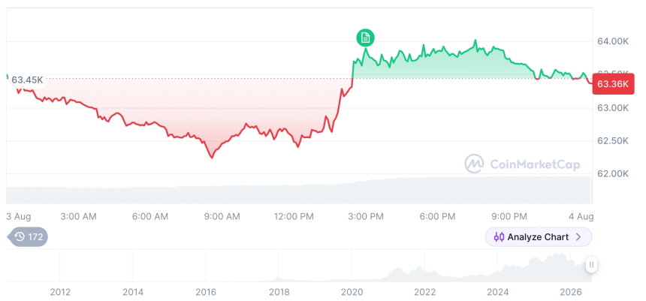Click the 63.45K opening price label
Image resolution: width=646 pixels, height=301 pixels.
coord(27,80)
